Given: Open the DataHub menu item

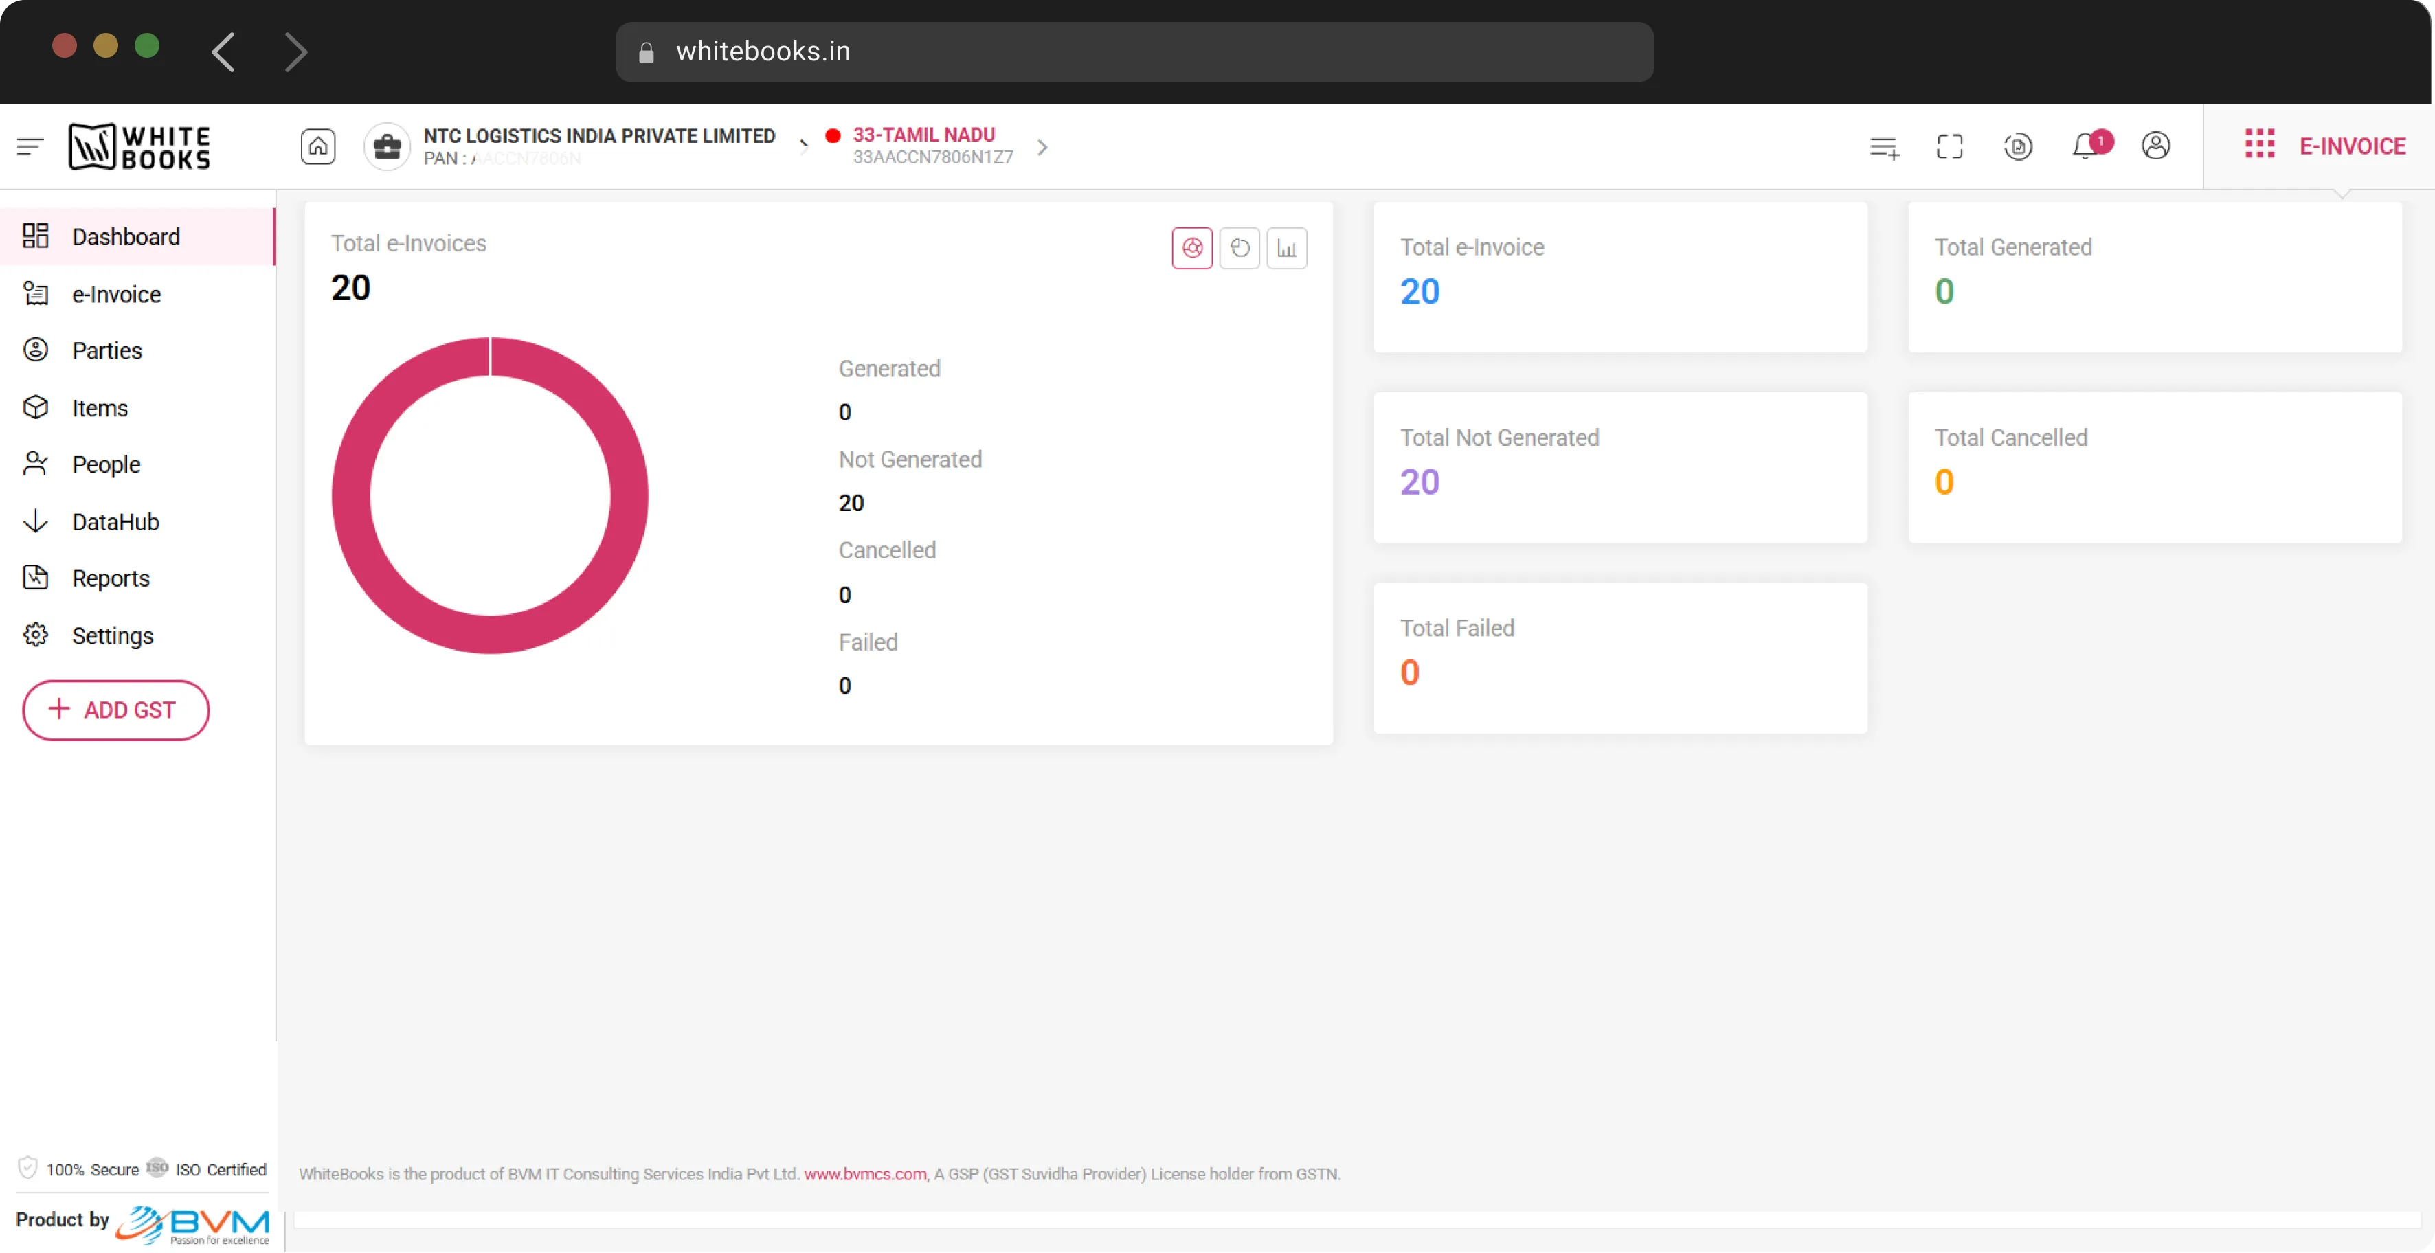Looking at the screenshot, I should 137,523.
